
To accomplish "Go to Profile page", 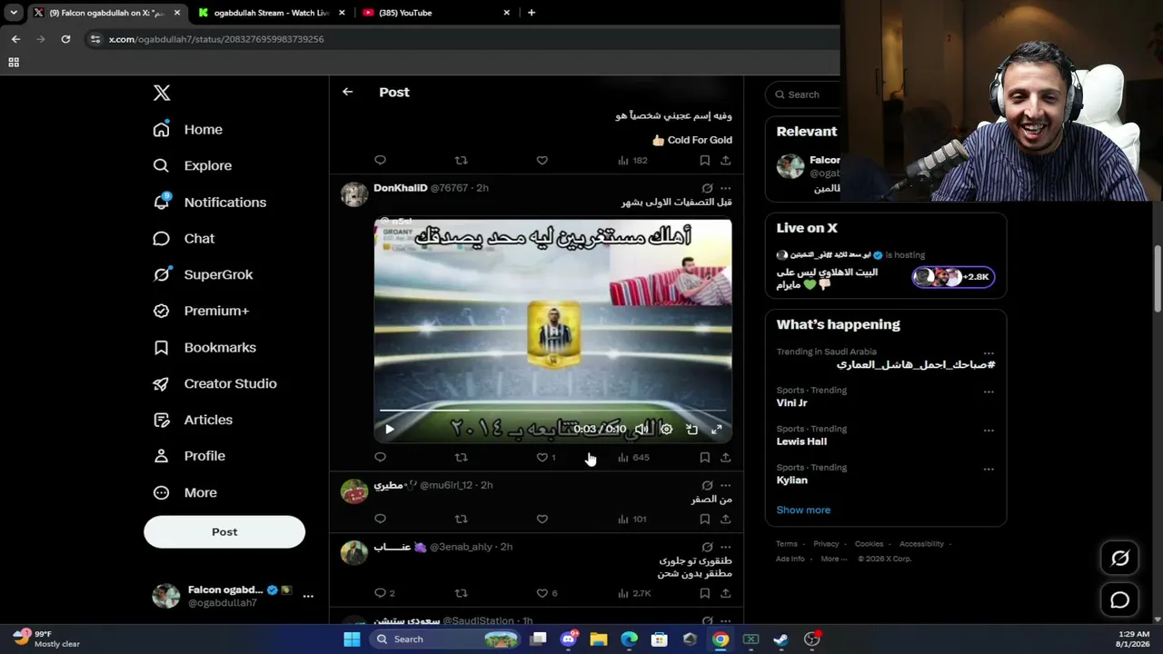I will 189,456.
